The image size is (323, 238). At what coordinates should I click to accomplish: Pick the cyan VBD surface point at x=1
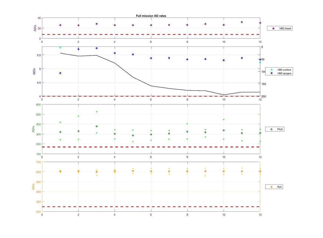point(60,48)
